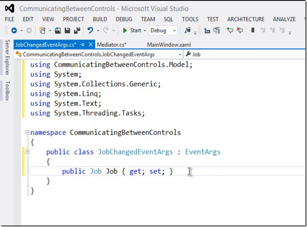
Task: Click the Comment selected lines icon
Action: 230,30
